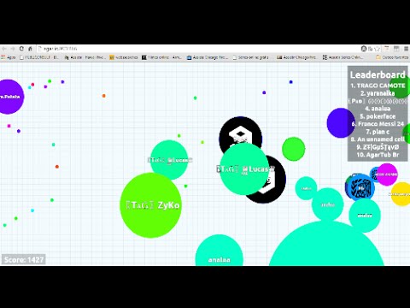
Task: Open the browser home page icon
Action: pyautogui.click(x=30, y=49)
